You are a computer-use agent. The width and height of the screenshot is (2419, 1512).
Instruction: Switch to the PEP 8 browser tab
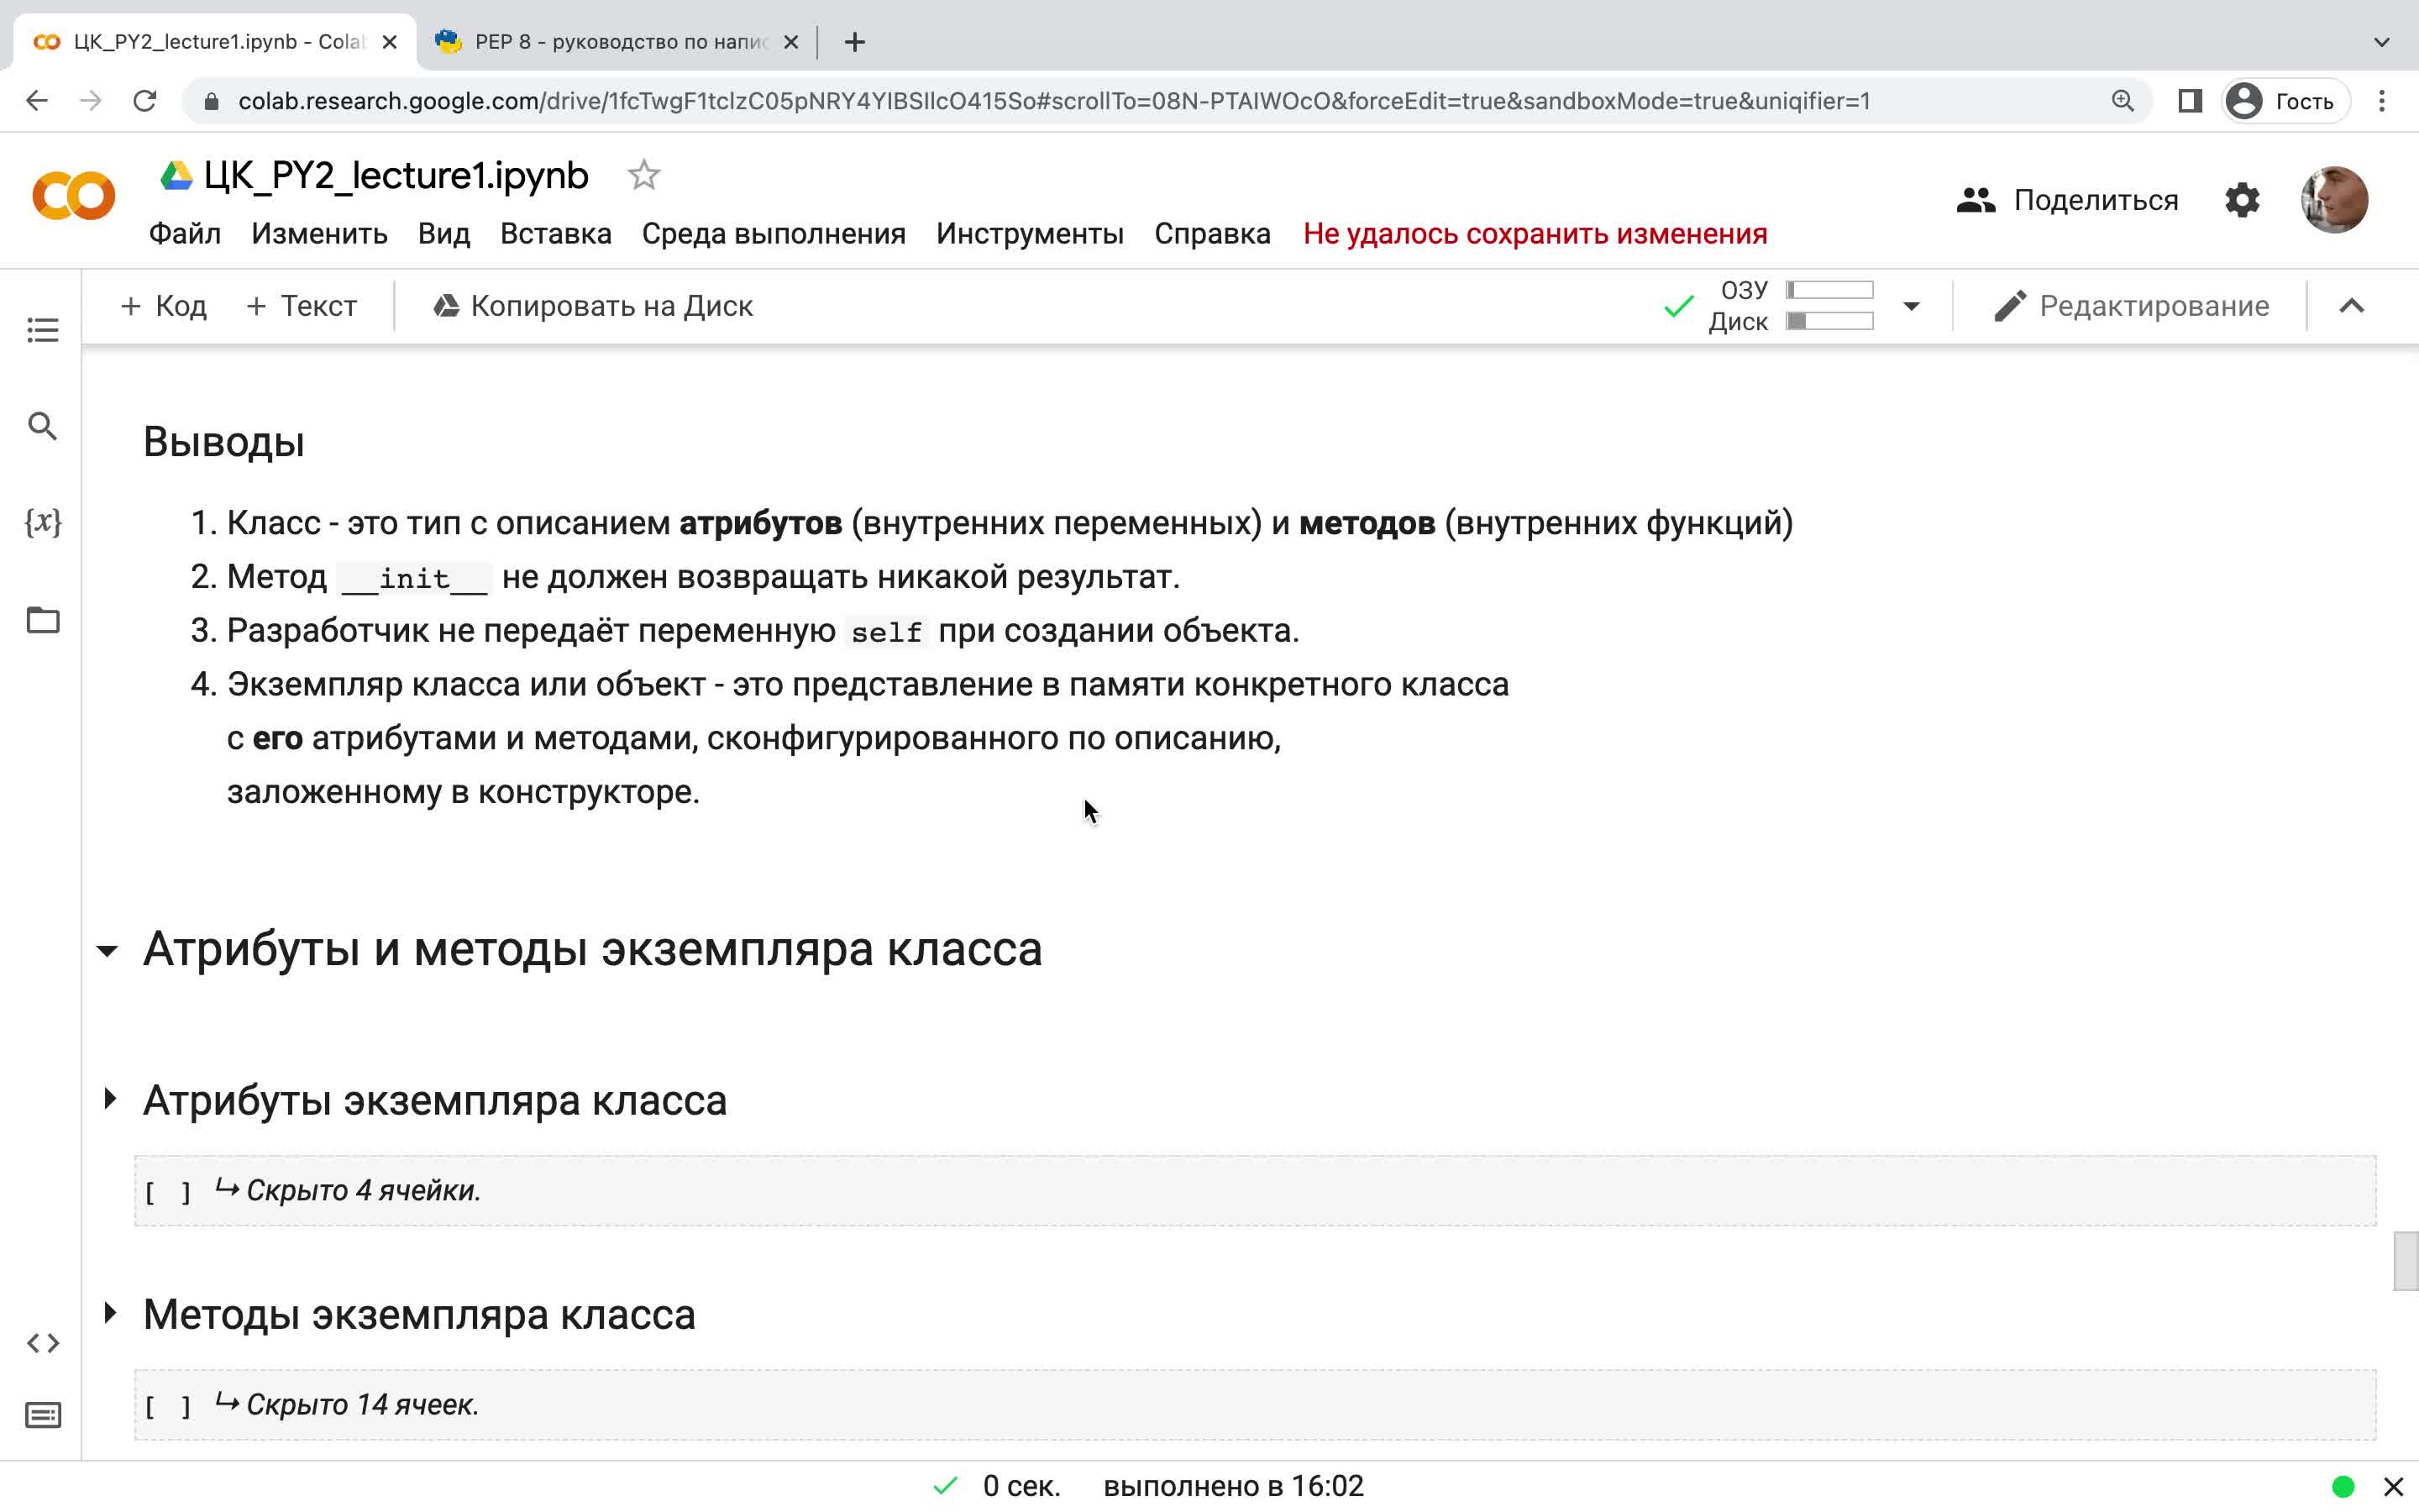(616, 42)
